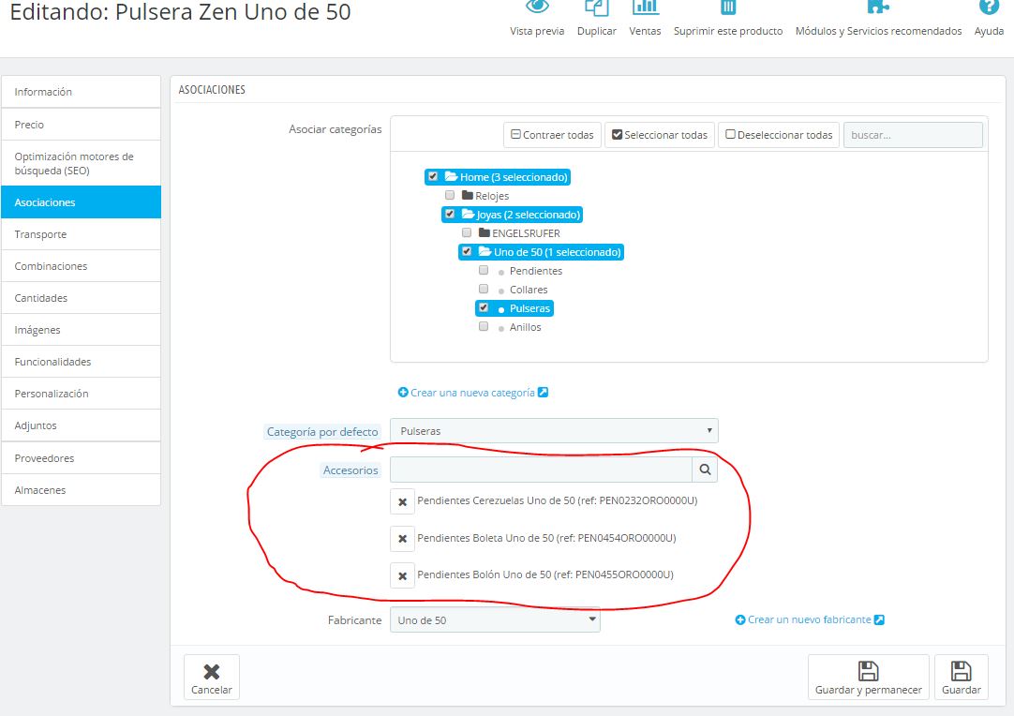Viewport: 1014px width, 716px height.
Task: Open the Ventas chart icon
Action: click(x=645, y=7)
